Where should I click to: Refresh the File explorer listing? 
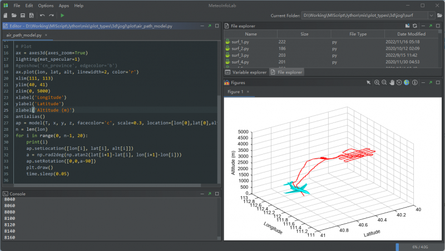pyautogui.click(x=415, y=26)
